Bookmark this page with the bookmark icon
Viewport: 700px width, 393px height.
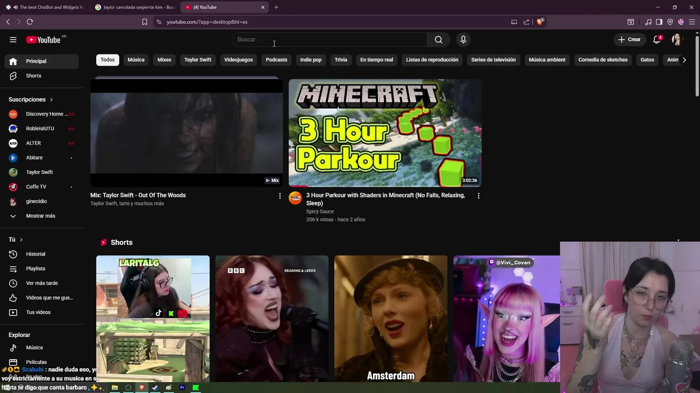point(144,22)
